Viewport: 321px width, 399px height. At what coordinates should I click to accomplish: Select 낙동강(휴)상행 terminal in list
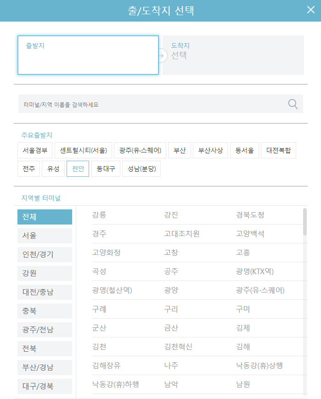pos(259,365)
